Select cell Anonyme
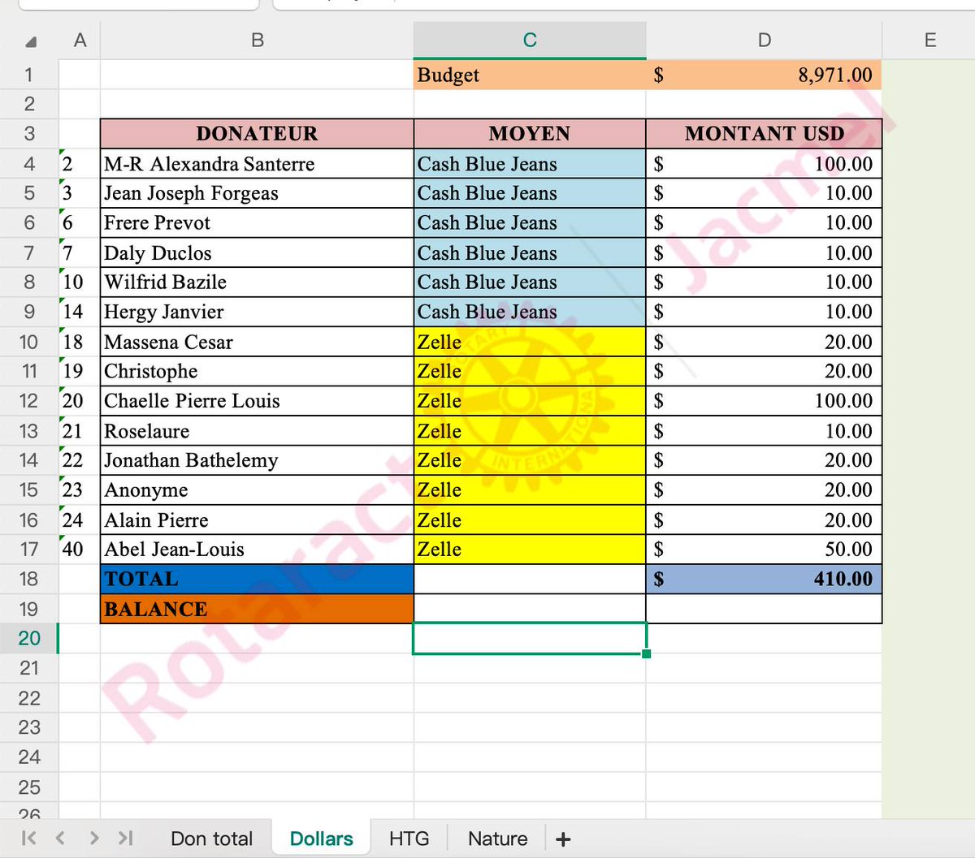The height and width of the screenshot is (858, 975). 257,489
